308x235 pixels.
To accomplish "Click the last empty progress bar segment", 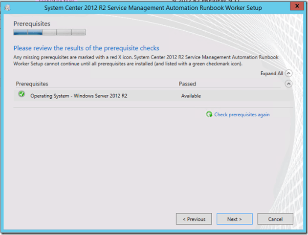I will (78, 33).
